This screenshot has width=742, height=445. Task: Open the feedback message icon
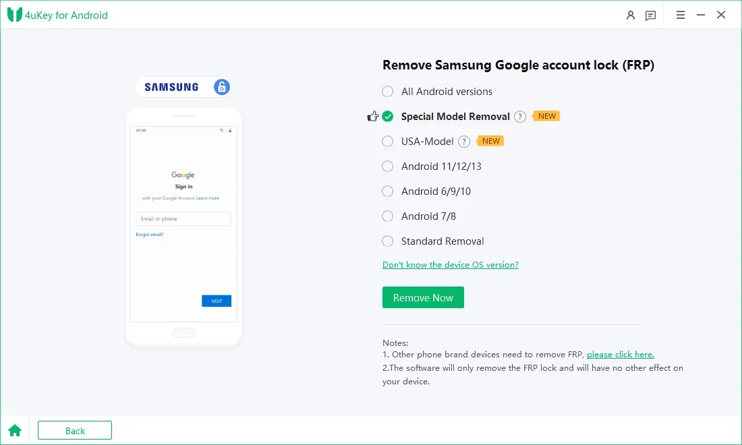point(650,15)
